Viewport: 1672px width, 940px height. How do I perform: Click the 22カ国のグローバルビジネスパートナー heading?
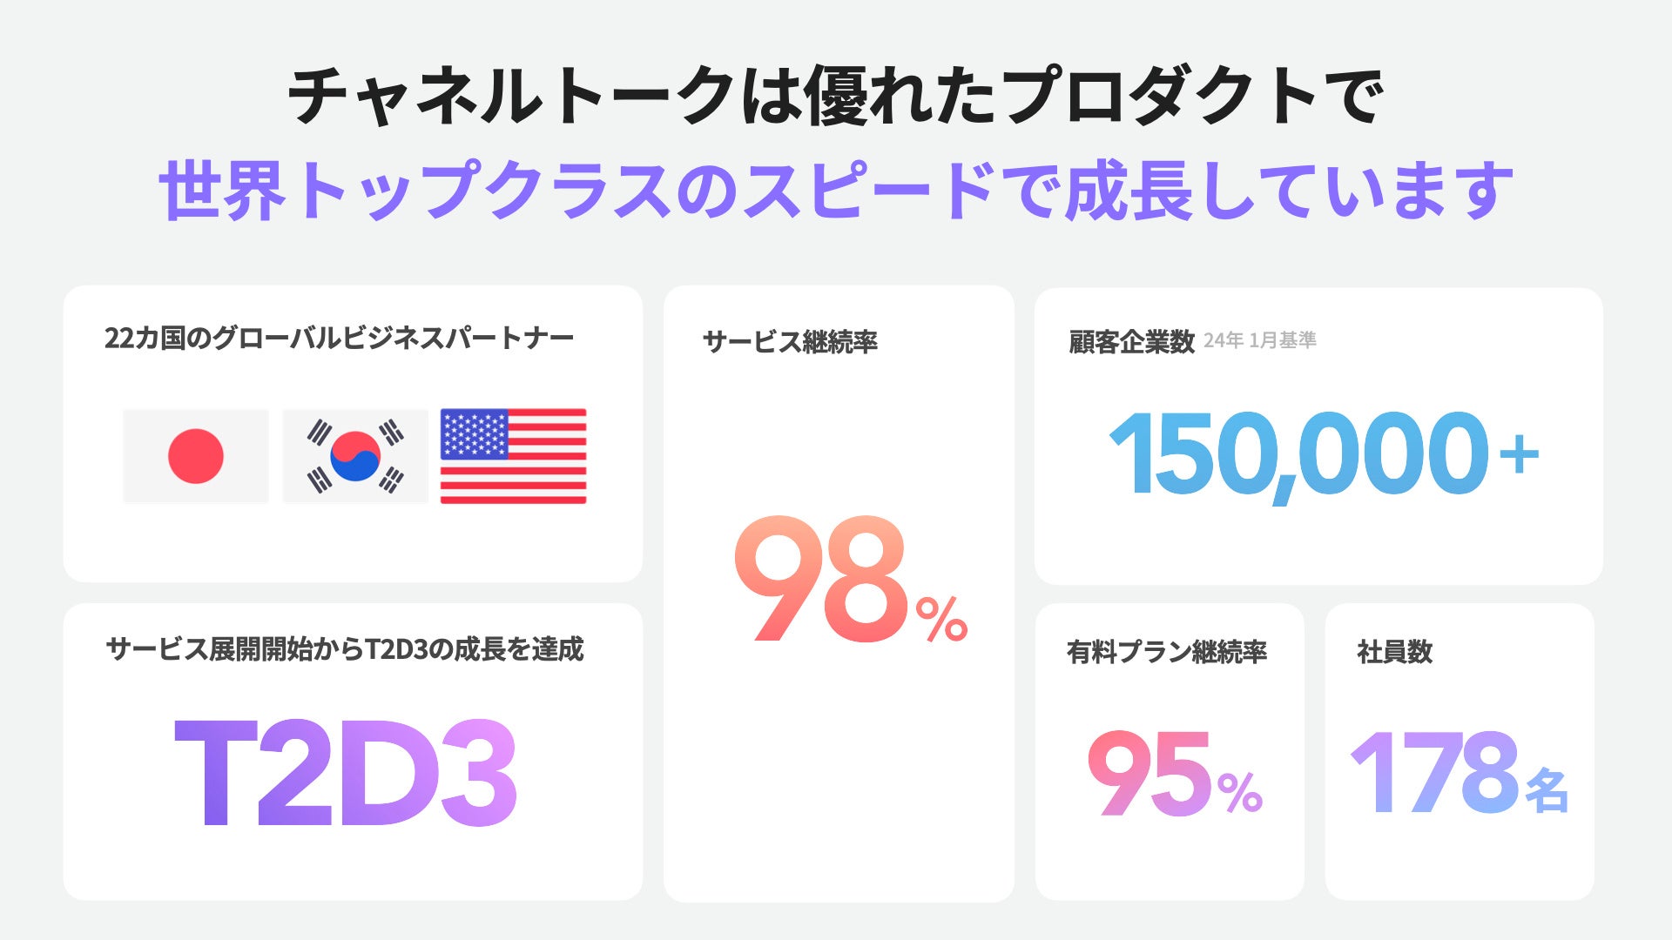pyautogui.click(x=339, y=338)
